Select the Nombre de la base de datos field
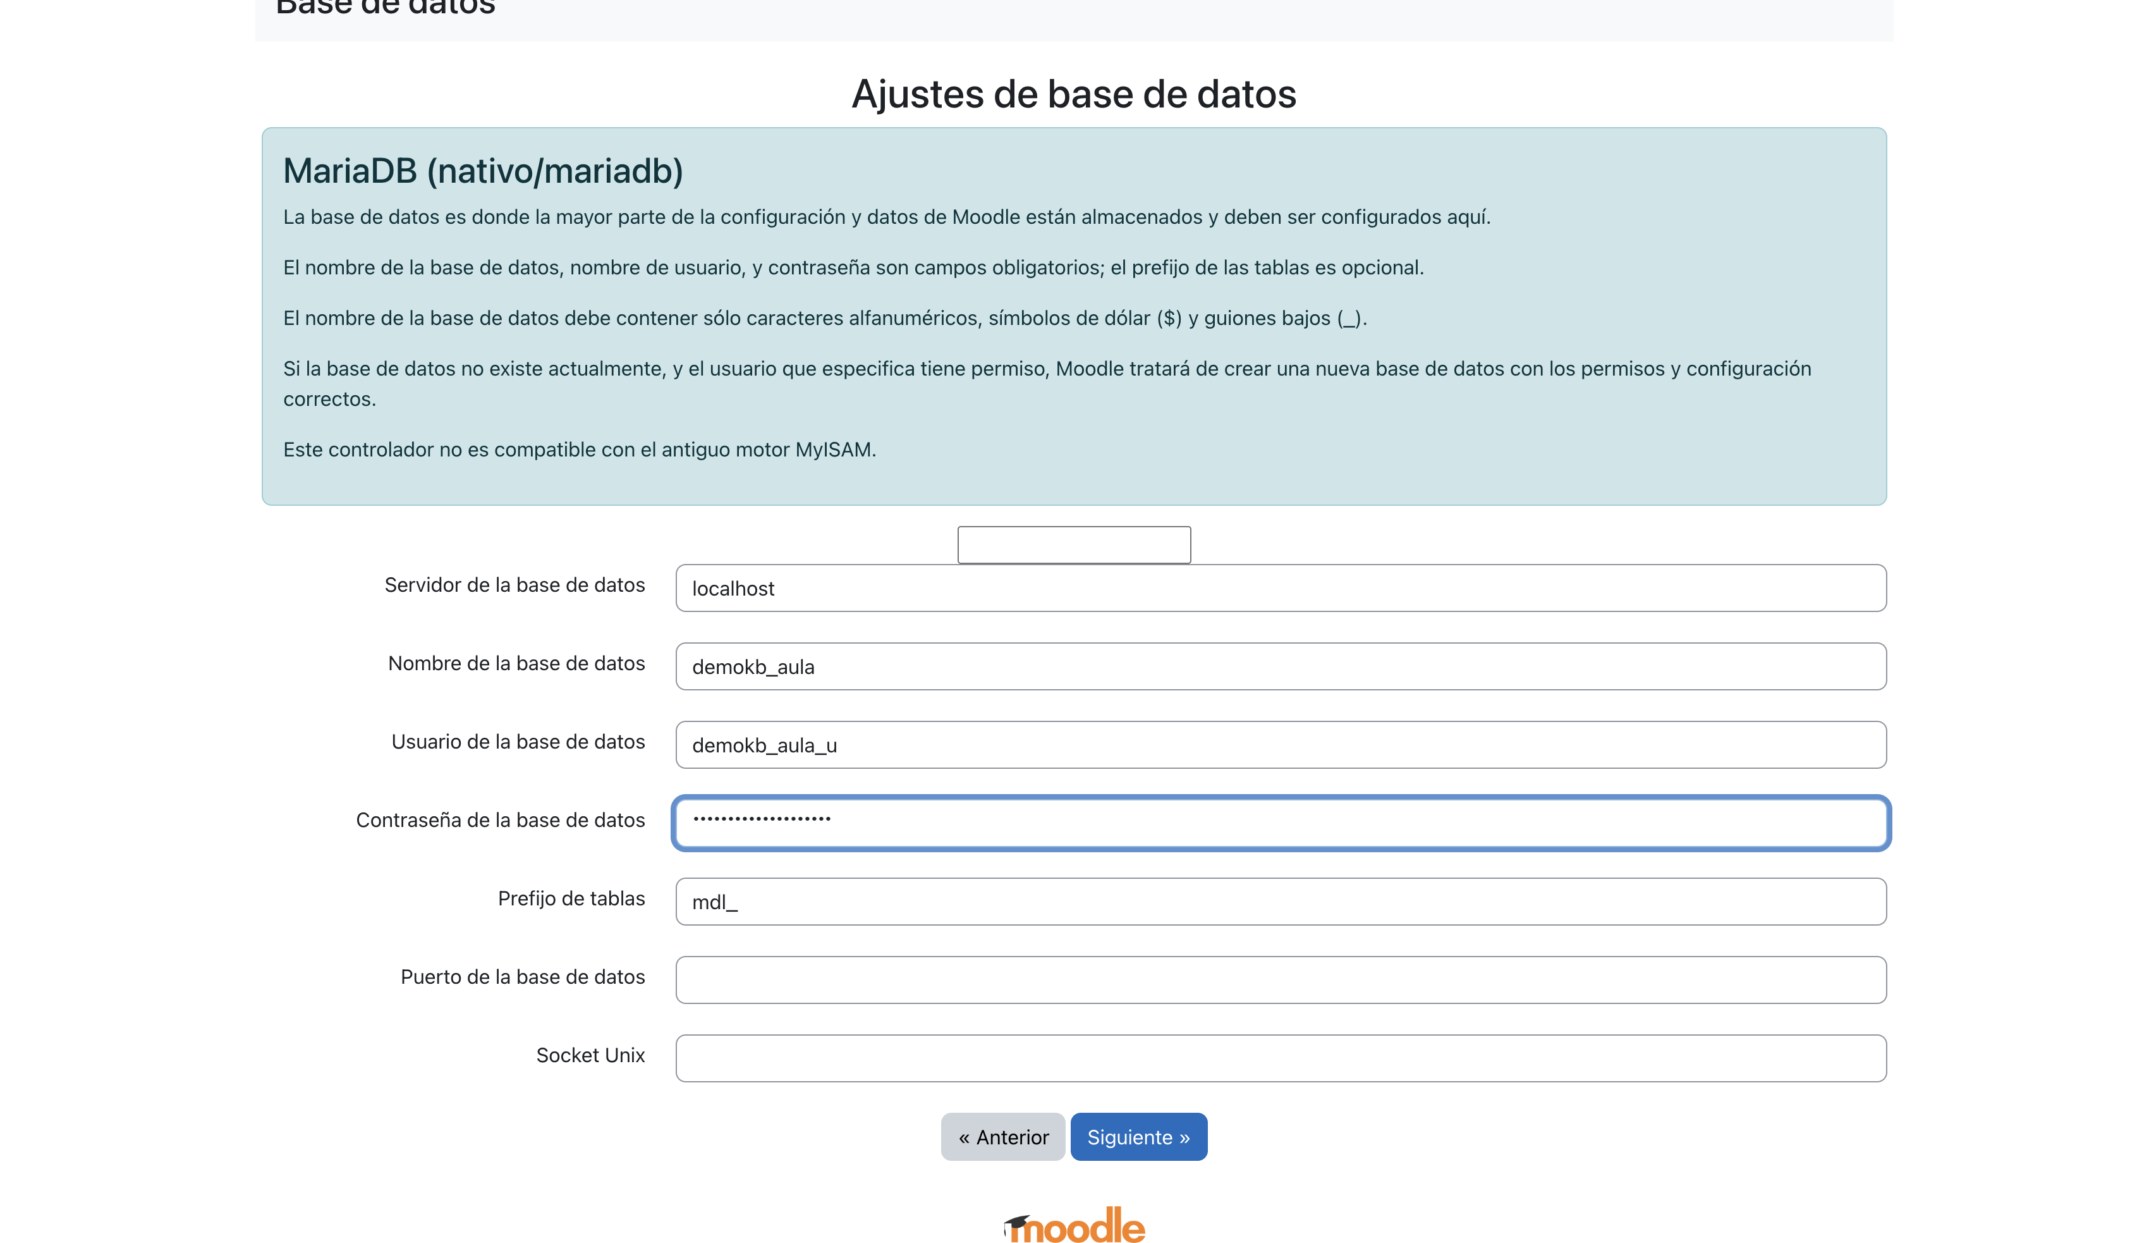The width and height of the screenshot is (2149, 1243). (1281, 666)
